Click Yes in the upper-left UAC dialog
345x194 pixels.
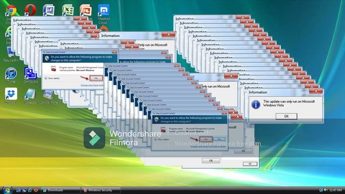coord(96,78)
